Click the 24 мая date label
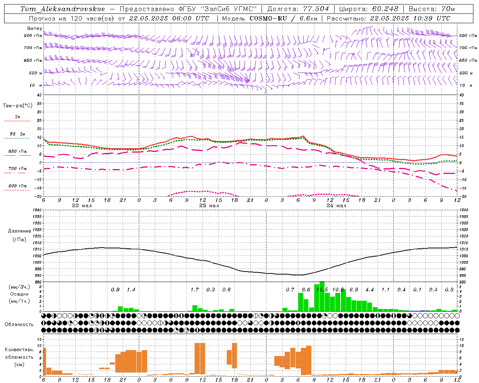Image resolution: width=479 pixels, height=383 pixels. tap(336, 205)
